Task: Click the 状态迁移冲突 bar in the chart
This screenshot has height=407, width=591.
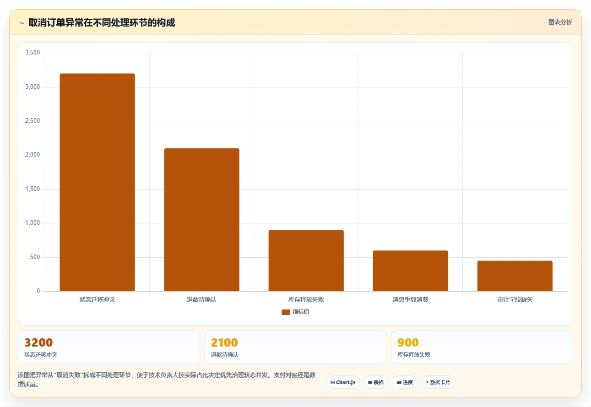Action: coord(97,182)
